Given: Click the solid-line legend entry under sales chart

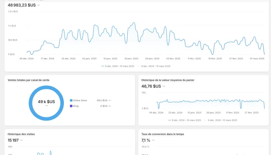Looking at the screenshot, I should (x=118, y=66).
